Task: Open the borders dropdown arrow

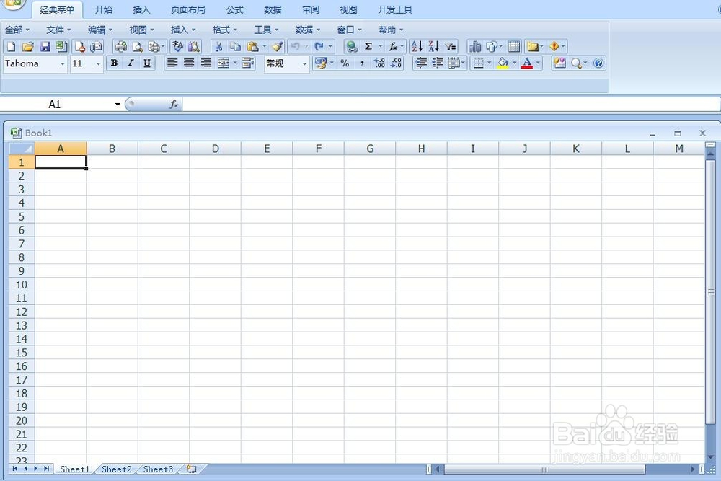Action: (490, 63)
